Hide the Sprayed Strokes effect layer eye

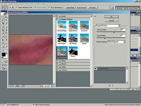(96, 69)
